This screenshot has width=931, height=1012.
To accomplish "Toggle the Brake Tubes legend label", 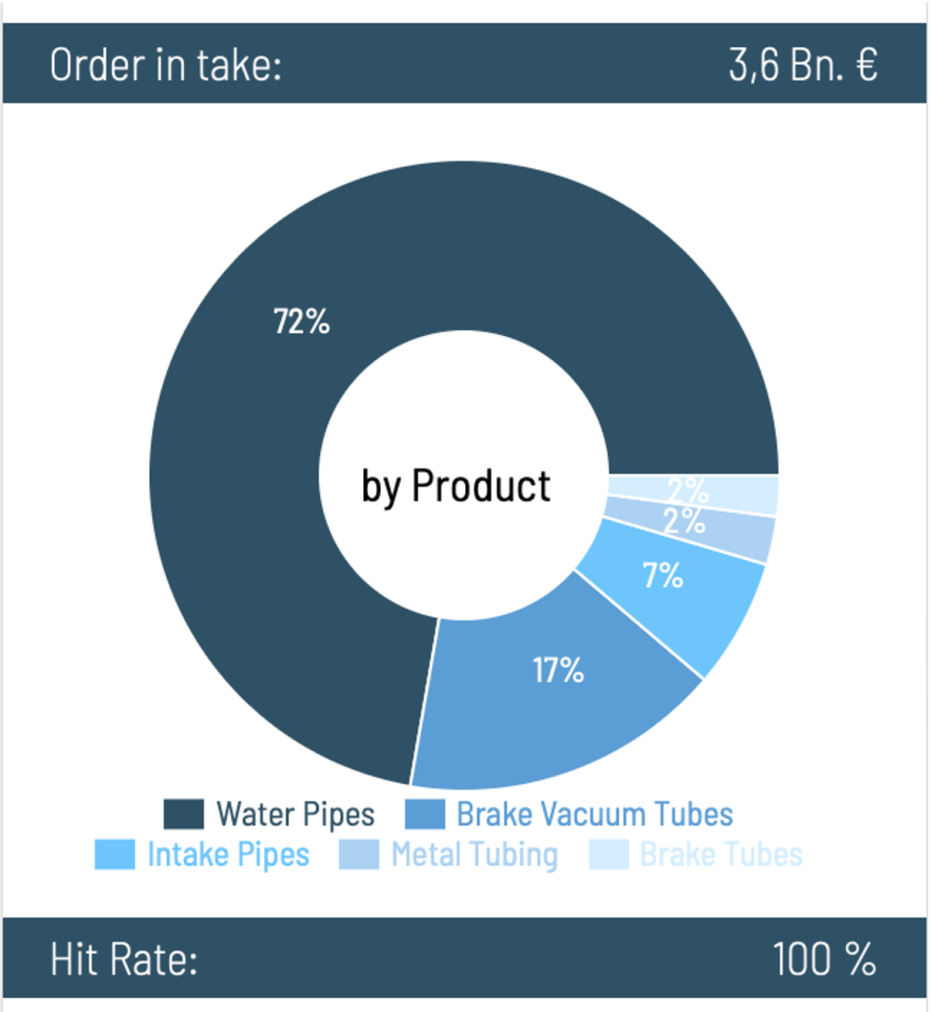I will point(722,854).
